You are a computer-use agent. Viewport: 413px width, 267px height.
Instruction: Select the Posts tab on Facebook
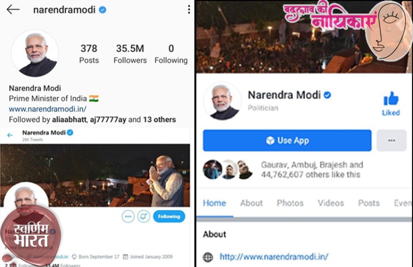point(369,203)
